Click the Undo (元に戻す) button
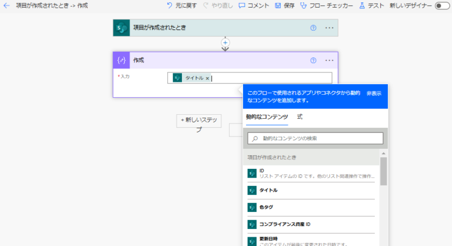The height and width of the screenshot is (246, 452). click(x=181, y=5)
